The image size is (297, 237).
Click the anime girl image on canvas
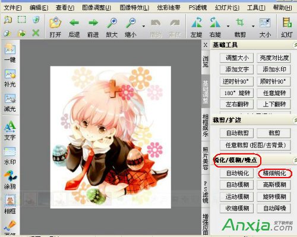pyautogui.click(x=110, y=137)
